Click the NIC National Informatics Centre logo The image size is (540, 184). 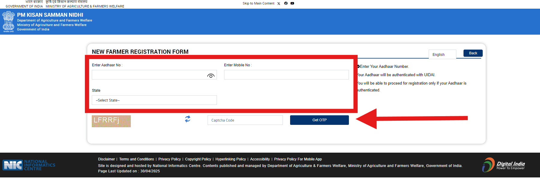29,165
